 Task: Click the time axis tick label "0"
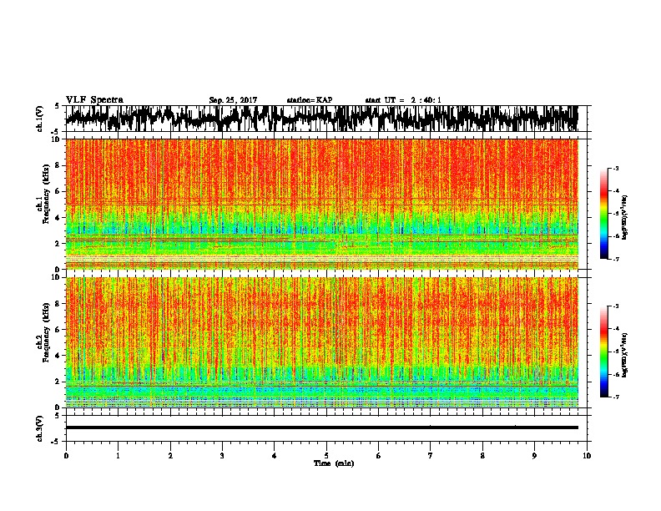click(x=66, y=456)
